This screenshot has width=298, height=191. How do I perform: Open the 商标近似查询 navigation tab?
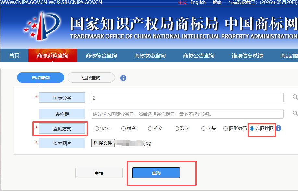pyautogui.click(x=53, y=55)
